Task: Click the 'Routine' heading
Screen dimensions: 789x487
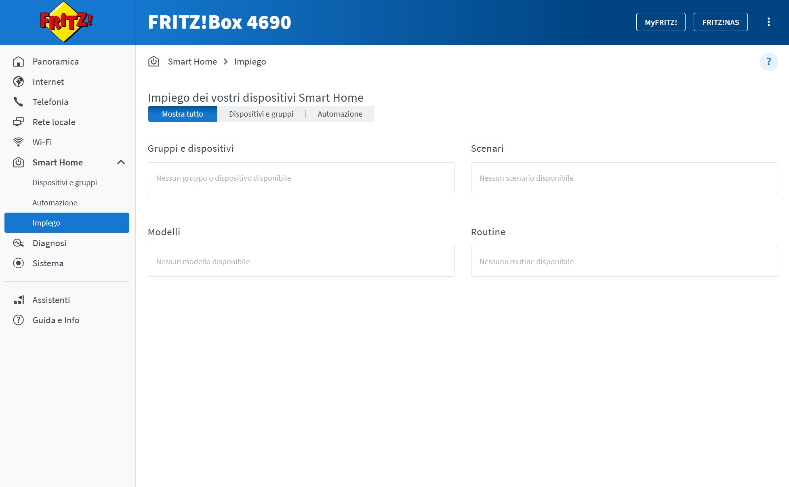Action: coord(488,232)
